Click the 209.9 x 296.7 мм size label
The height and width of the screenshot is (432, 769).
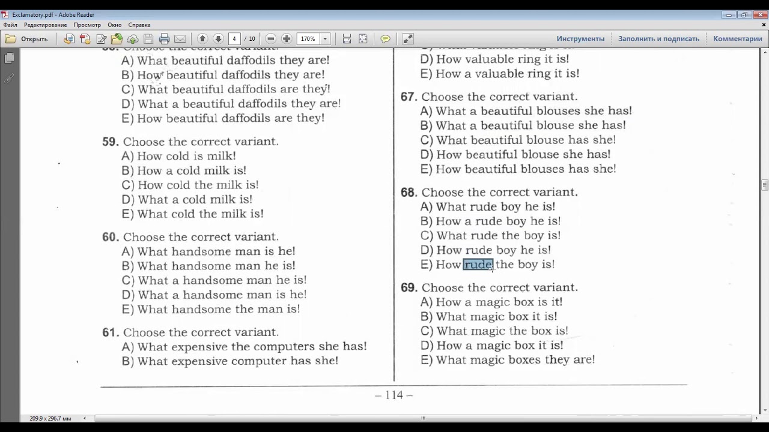pyautogui.click(x=50, y=418)
